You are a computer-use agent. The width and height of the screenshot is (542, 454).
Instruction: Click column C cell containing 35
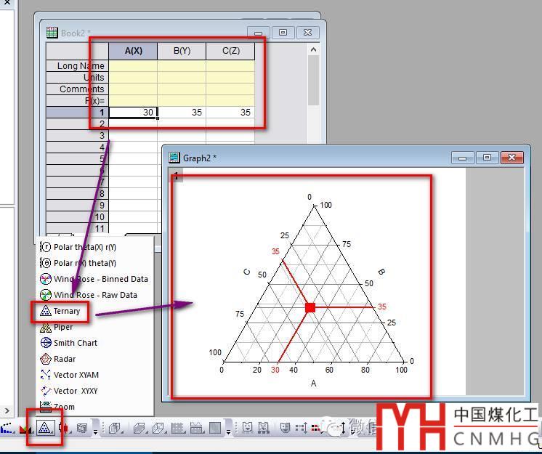tap(230, 113)
